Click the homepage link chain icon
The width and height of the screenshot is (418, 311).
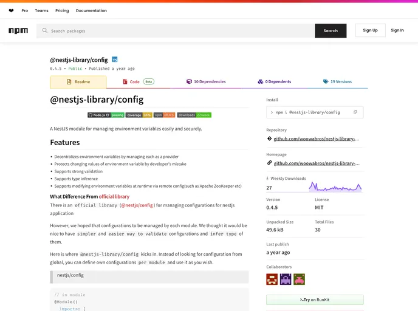point(269,163)
